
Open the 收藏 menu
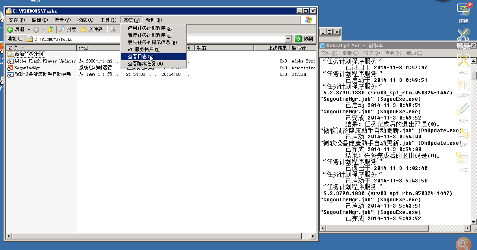point(85,20)
